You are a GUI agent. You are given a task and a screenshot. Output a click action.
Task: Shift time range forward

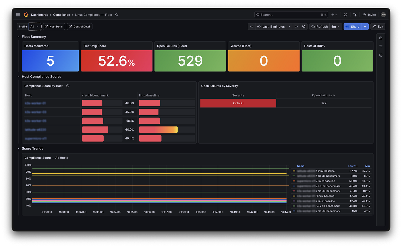tap(297, 26)
